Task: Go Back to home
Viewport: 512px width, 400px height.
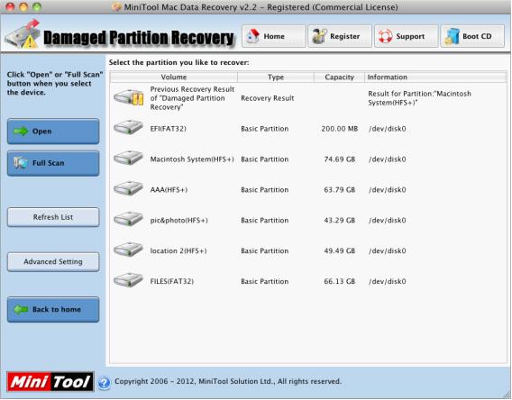Action: click(x=53, y=309)
